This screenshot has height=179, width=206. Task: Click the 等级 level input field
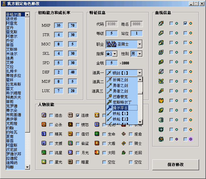111,33
